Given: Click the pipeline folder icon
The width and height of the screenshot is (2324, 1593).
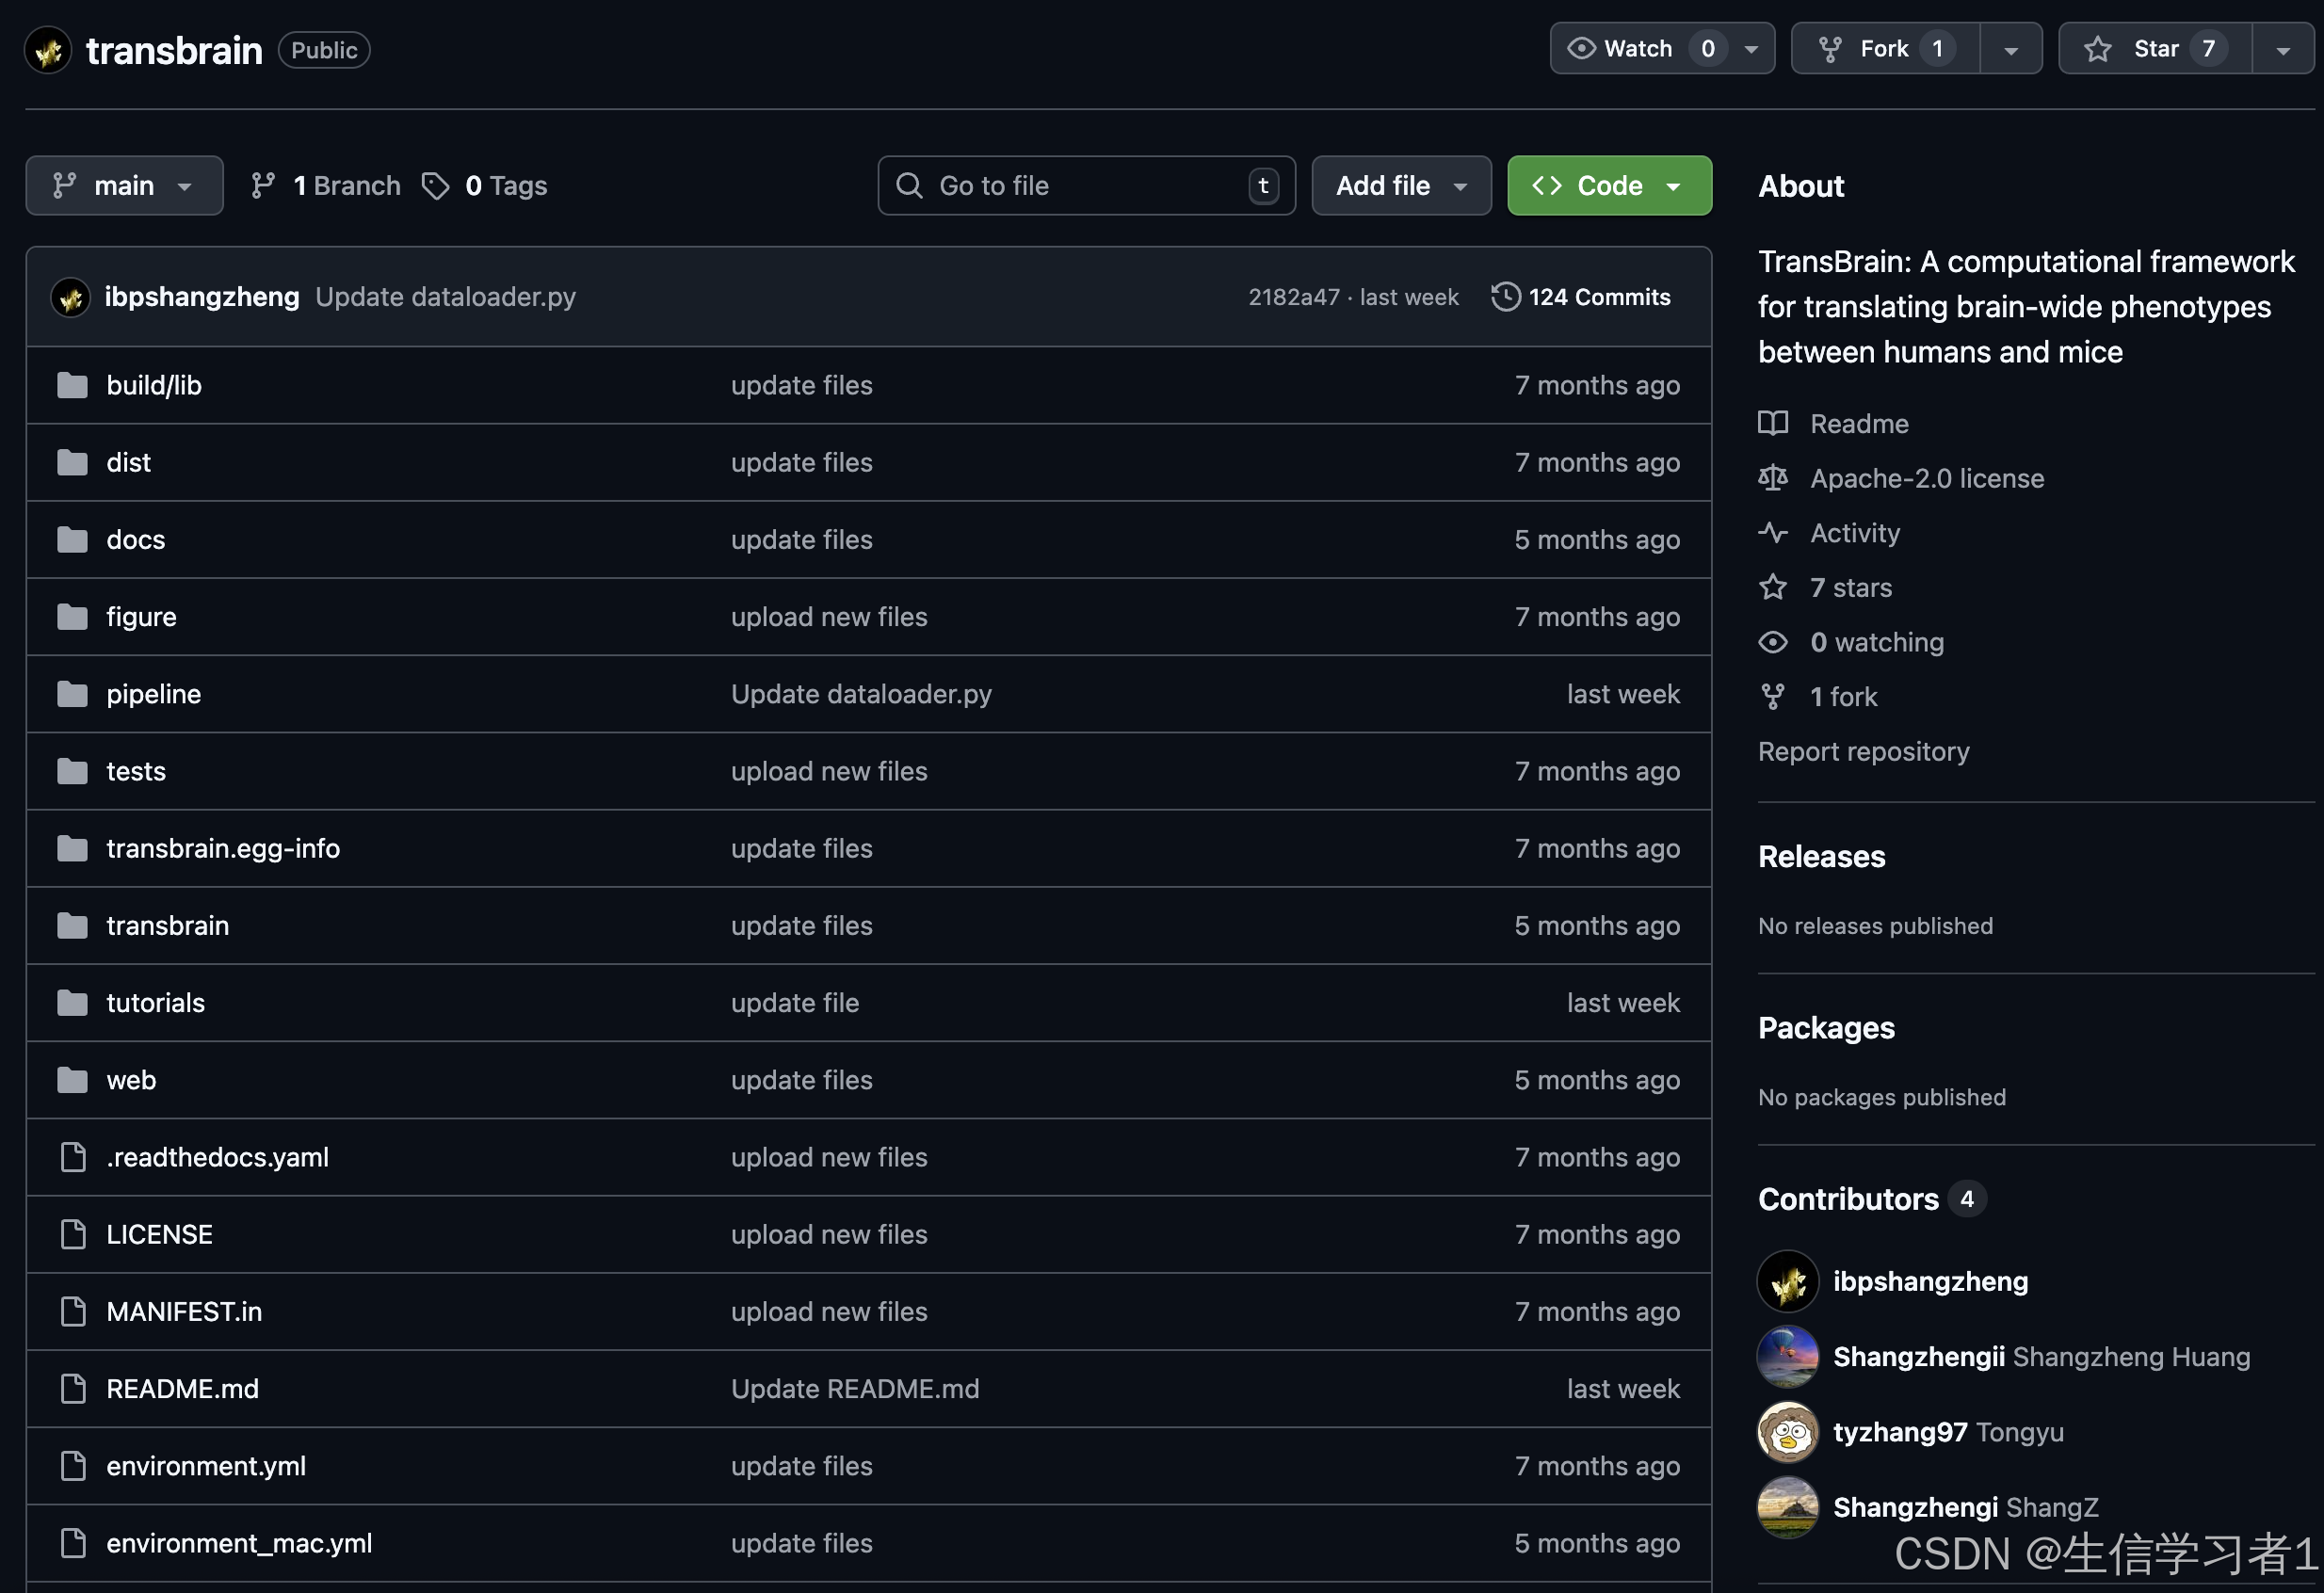Looking at the screenshot, I should [72, 694].
